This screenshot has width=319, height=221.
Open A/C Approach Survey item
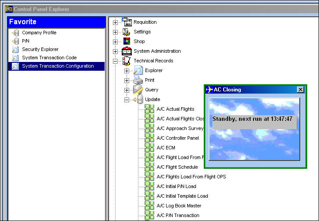(180, 128)
